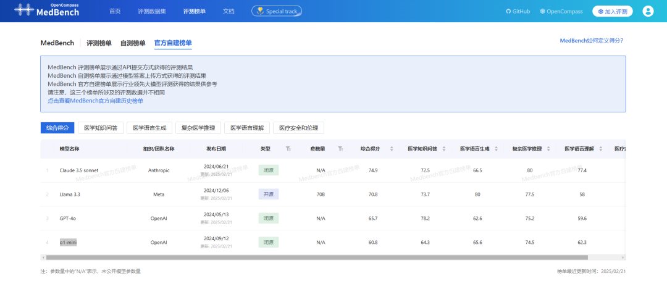Select the 医学语言生成 category button
Viewport: 667px width, 289px height.
click(149, 128)
